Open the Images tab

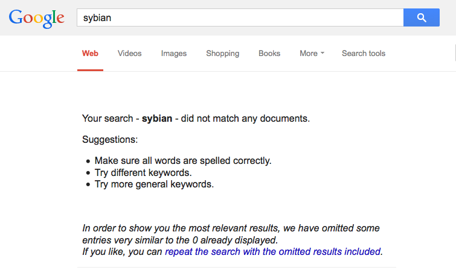click(x=174, y=54)
